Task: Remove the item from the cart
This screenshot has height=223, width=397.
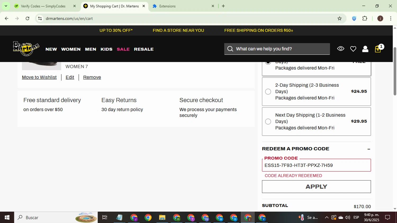Action: point(92,77)
